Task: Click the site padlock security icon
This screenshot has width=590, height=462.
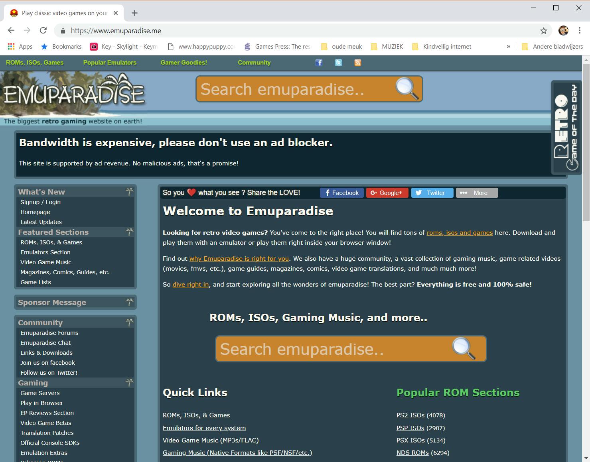Action: 62,31
